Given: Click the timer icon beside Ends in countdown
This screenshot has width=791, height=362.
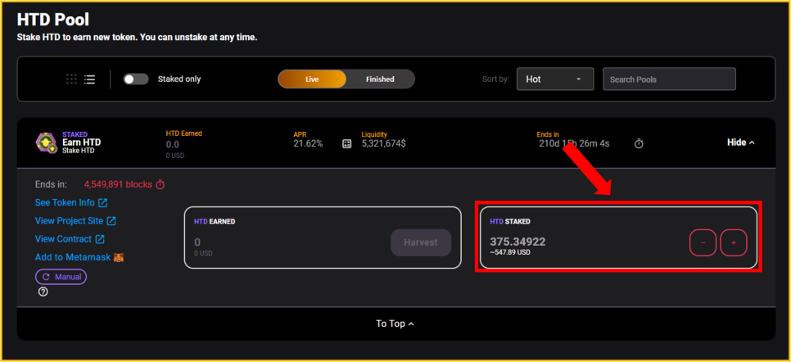Looking at the screenshot, I should coord(639,144).
